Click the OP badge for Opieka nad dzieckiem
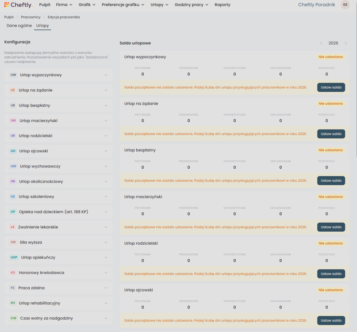 click(x=13, y=211)
